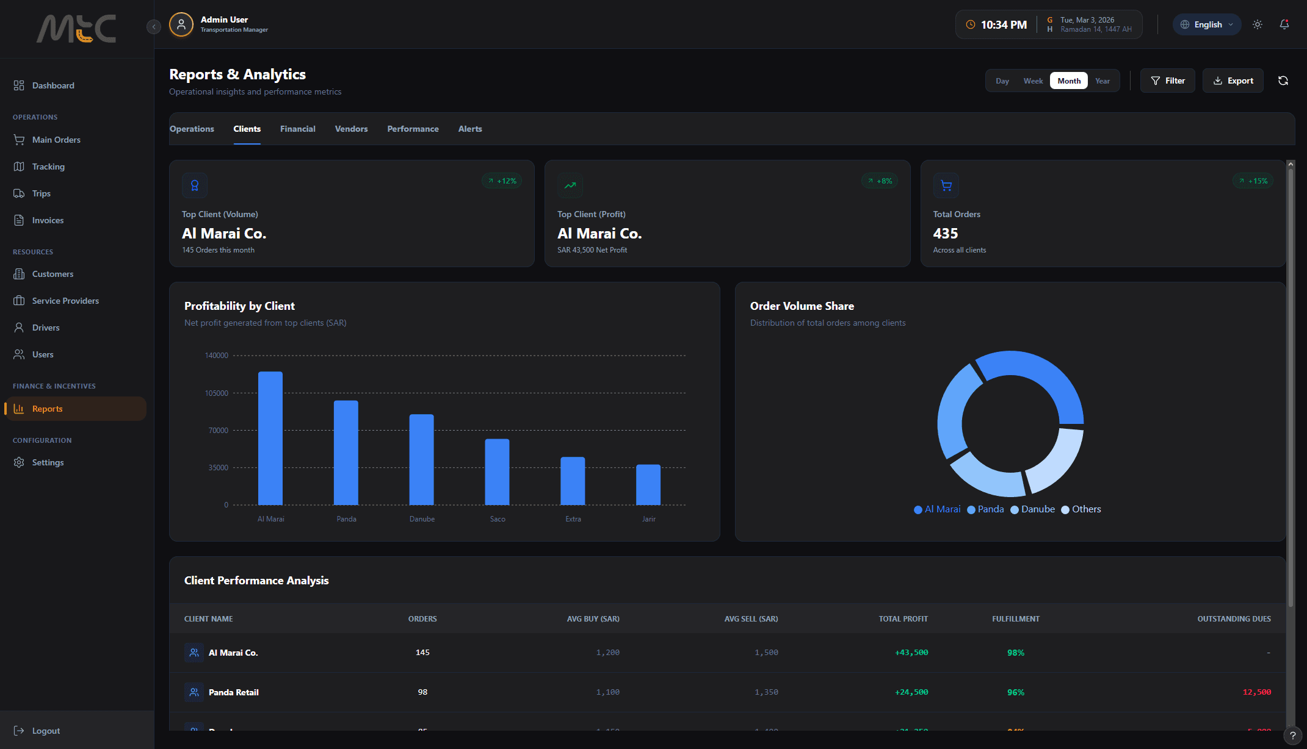
Task: Switch to the Financial tab
Action: [x=298, y=129]
